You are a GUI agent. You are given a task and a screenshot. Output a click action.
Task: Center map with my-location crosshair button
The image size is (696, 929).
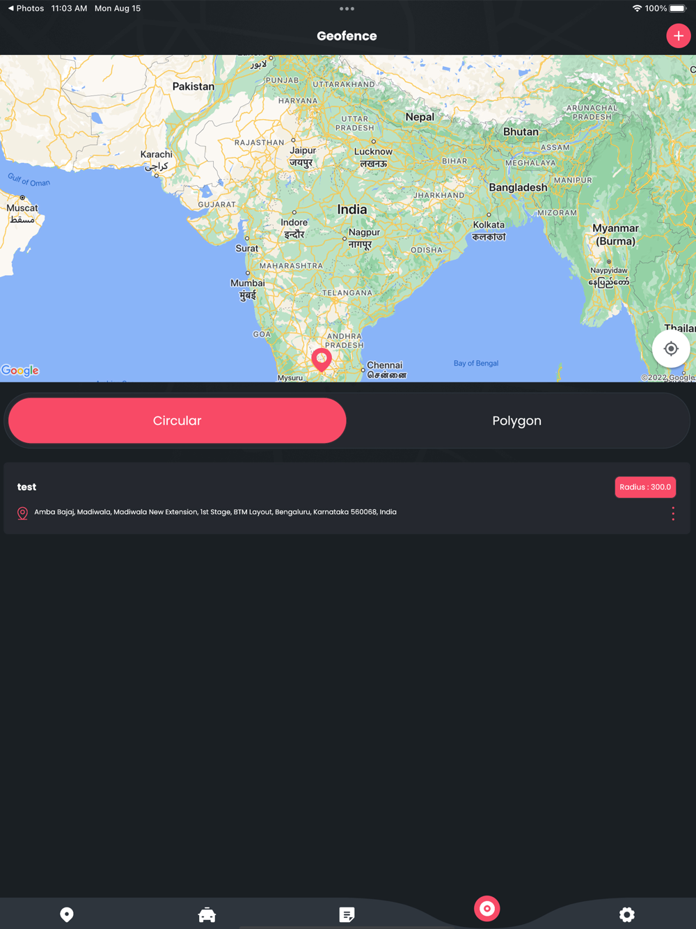[671, 349]
